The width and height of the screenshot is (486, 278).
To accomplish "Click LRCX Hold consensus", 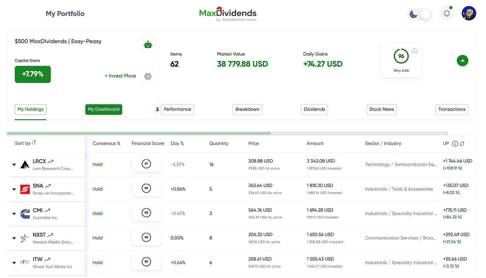I will pos(97,164).
